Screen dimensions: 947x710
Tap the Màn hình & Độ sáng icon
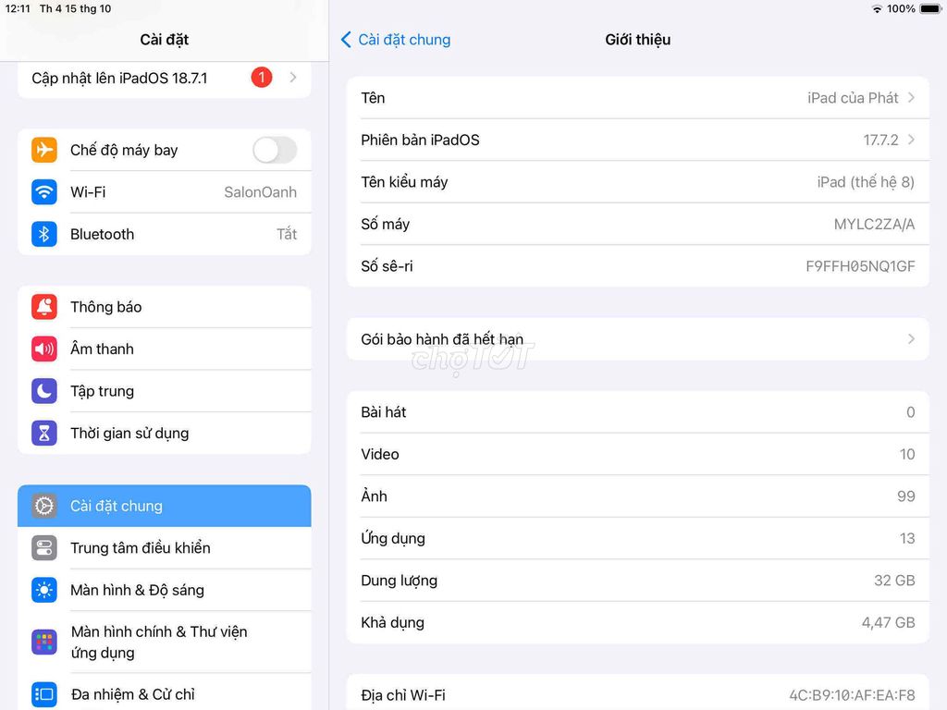44,590
